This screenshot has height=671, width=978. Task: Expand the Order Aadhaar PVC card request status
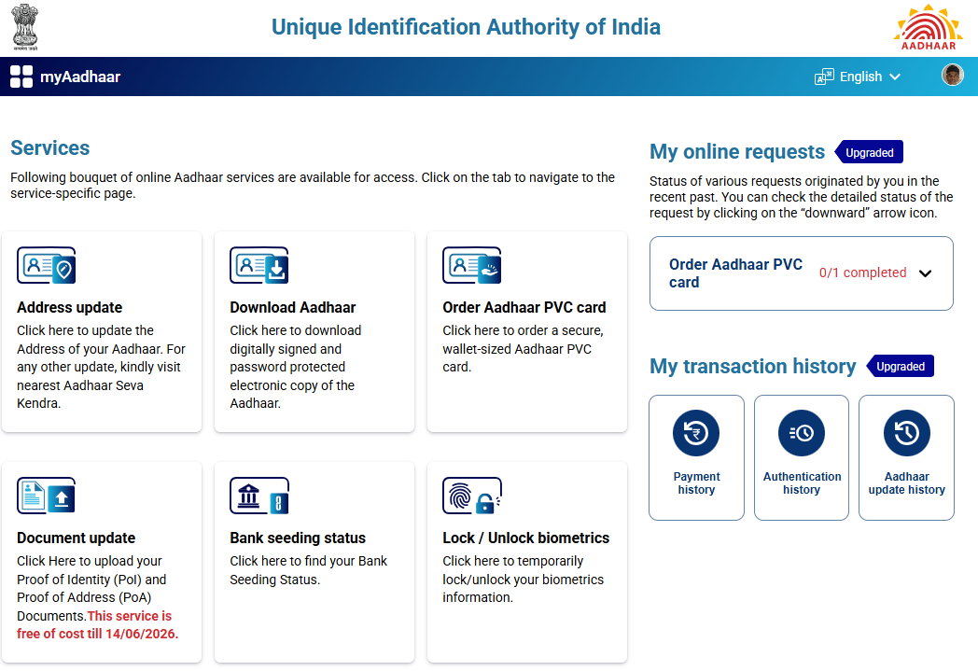[x=926, y=273]
